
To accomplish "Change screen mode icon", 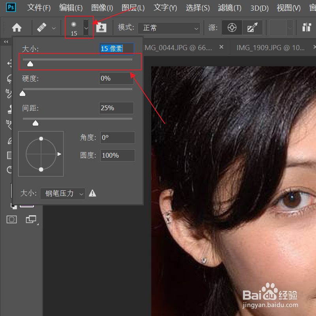I will tap(31, 219).
